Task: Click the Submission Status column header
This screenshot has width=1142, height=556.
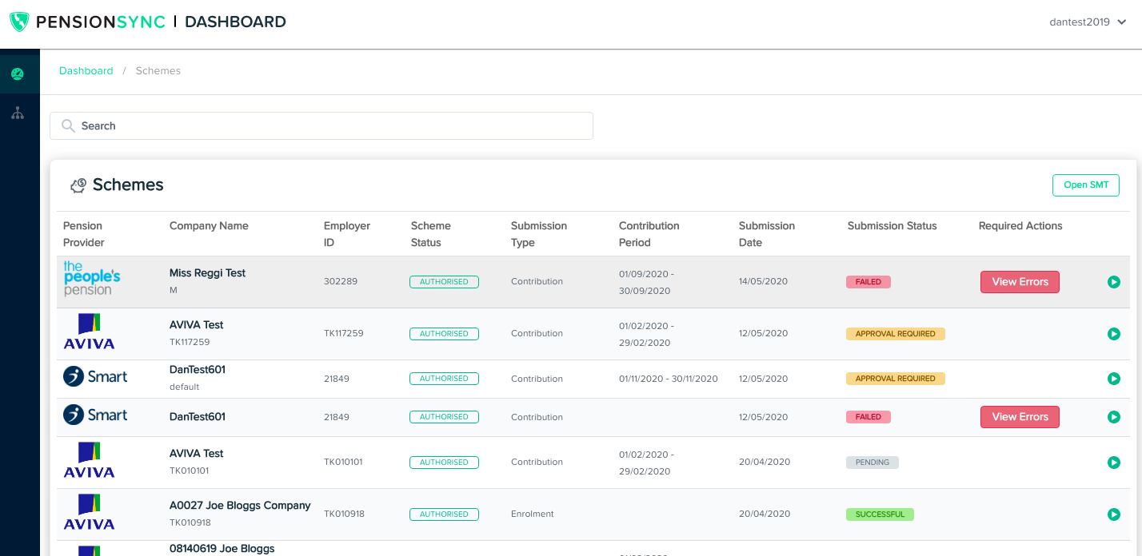Action: [892, 226]
